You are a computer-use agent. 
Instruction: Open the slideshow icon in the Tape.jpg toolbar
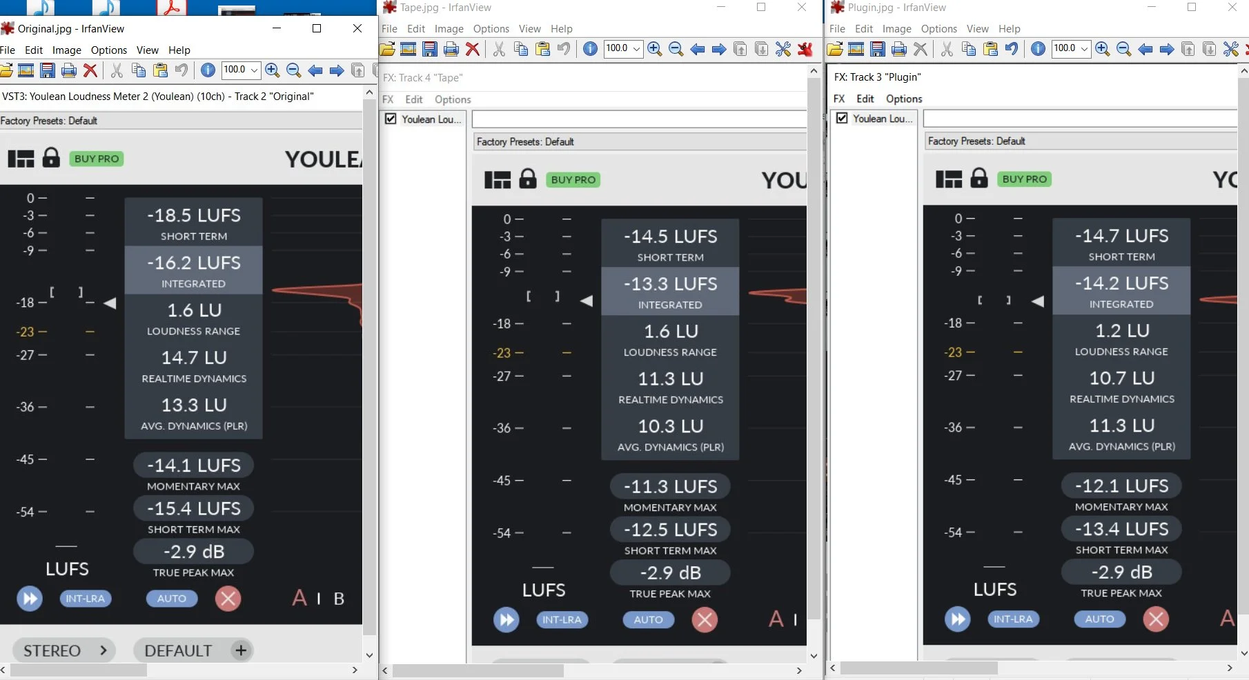(x=409, y=49)
